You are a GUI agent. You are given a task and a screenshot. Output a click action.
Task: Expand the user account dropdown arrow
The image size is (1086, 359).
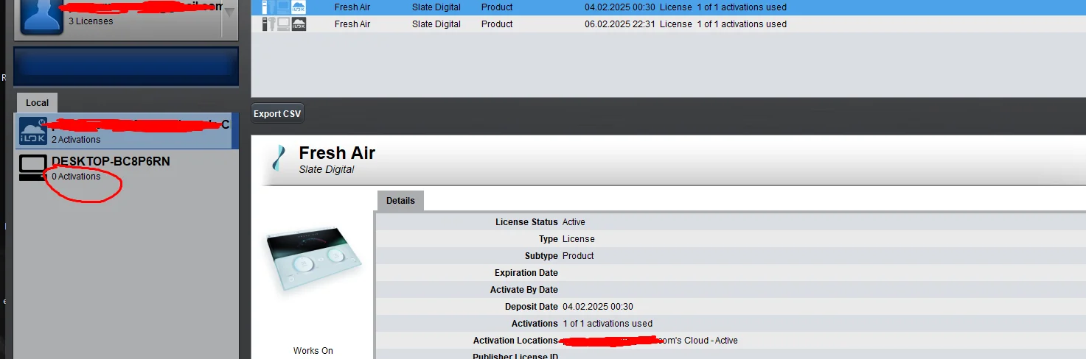(229, 13)
